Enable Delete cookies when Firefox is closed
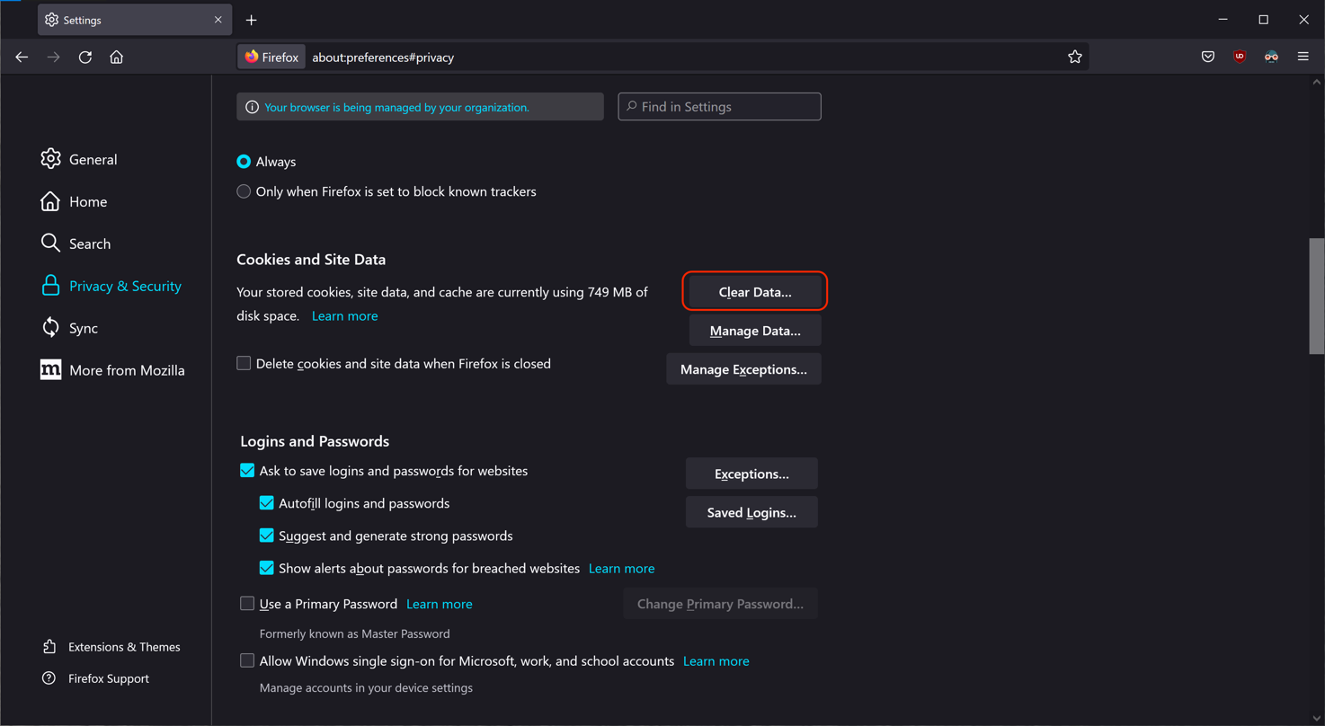Image resolution: width=1325 pixels, height=726 pixels. coord(244,363)
